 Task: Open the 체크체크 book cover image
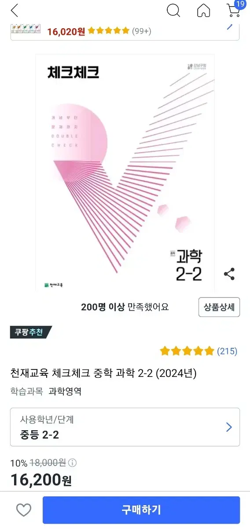125,173
